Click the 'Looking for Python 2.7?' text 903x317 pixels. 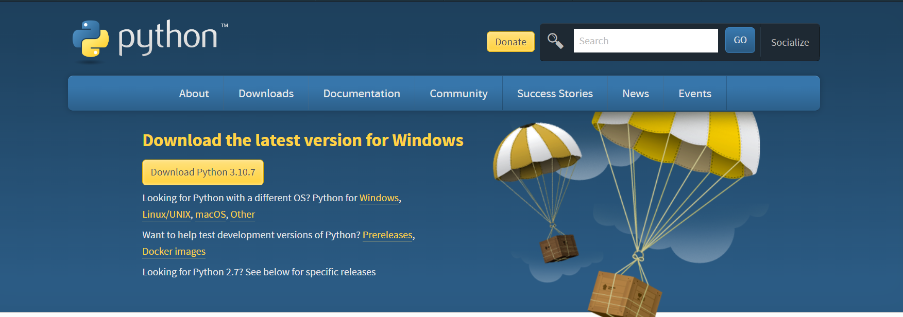193,272
